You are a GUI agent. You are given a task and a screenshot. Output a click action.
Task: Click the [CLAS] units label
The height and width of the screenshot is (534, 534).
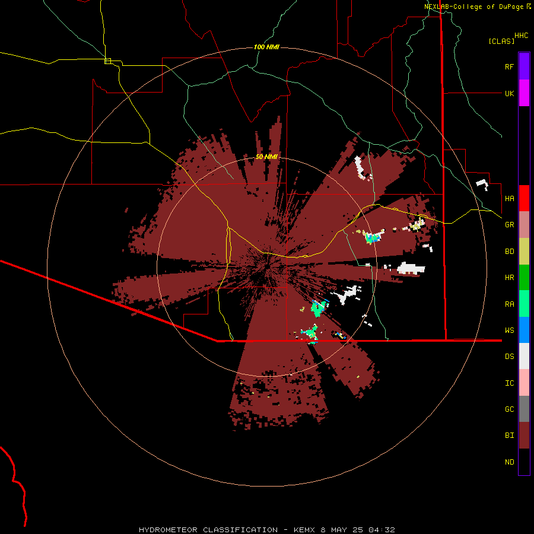501,41
